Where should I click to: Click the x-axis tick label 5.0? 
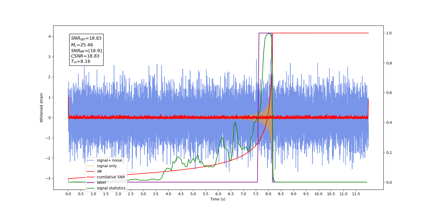[193, 194]
